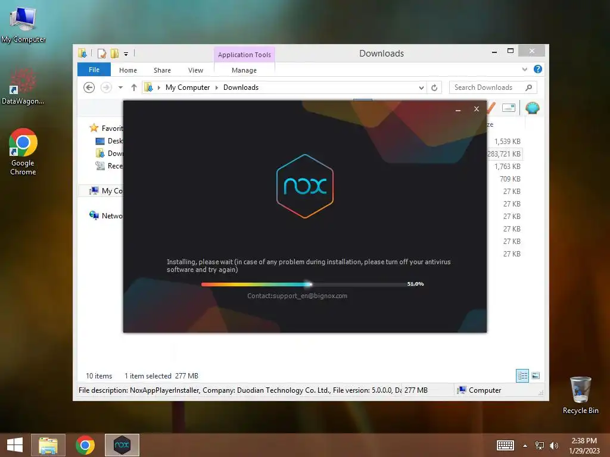Click the Nox installation progress bar

click(x=303, y=284)
